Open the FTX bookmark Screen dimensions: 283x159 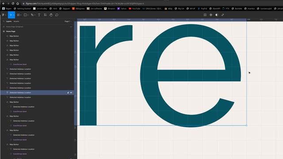[226, 8]
